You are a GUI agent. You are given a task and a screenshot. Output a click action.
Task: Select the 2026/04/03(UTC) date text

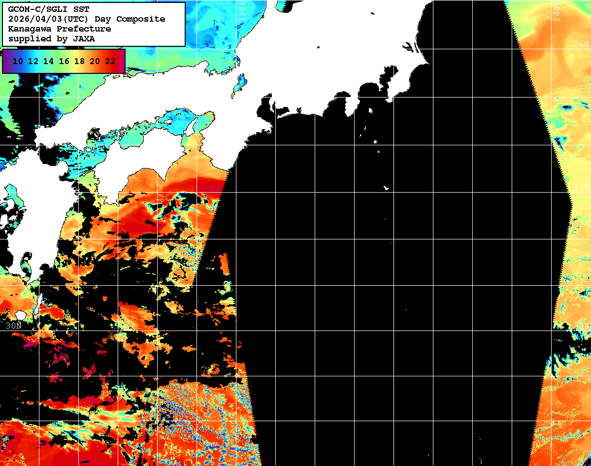pyautogui.click(x=42, y=19)
